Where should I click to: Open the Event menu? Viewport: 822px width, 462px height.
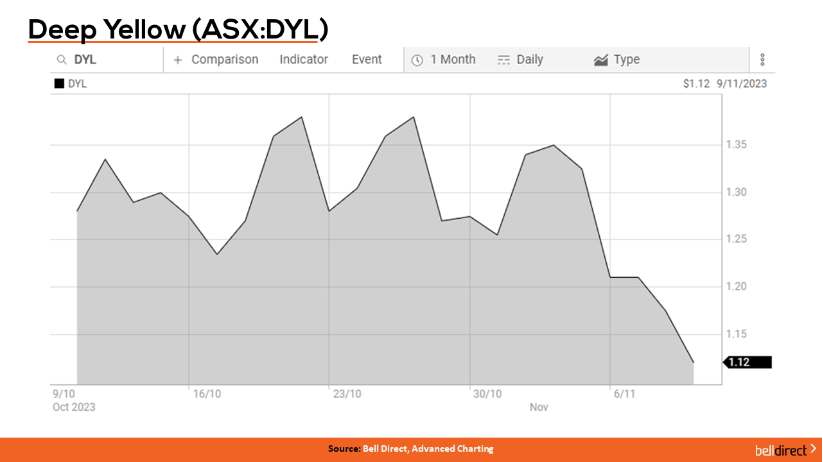click(367, 60)
